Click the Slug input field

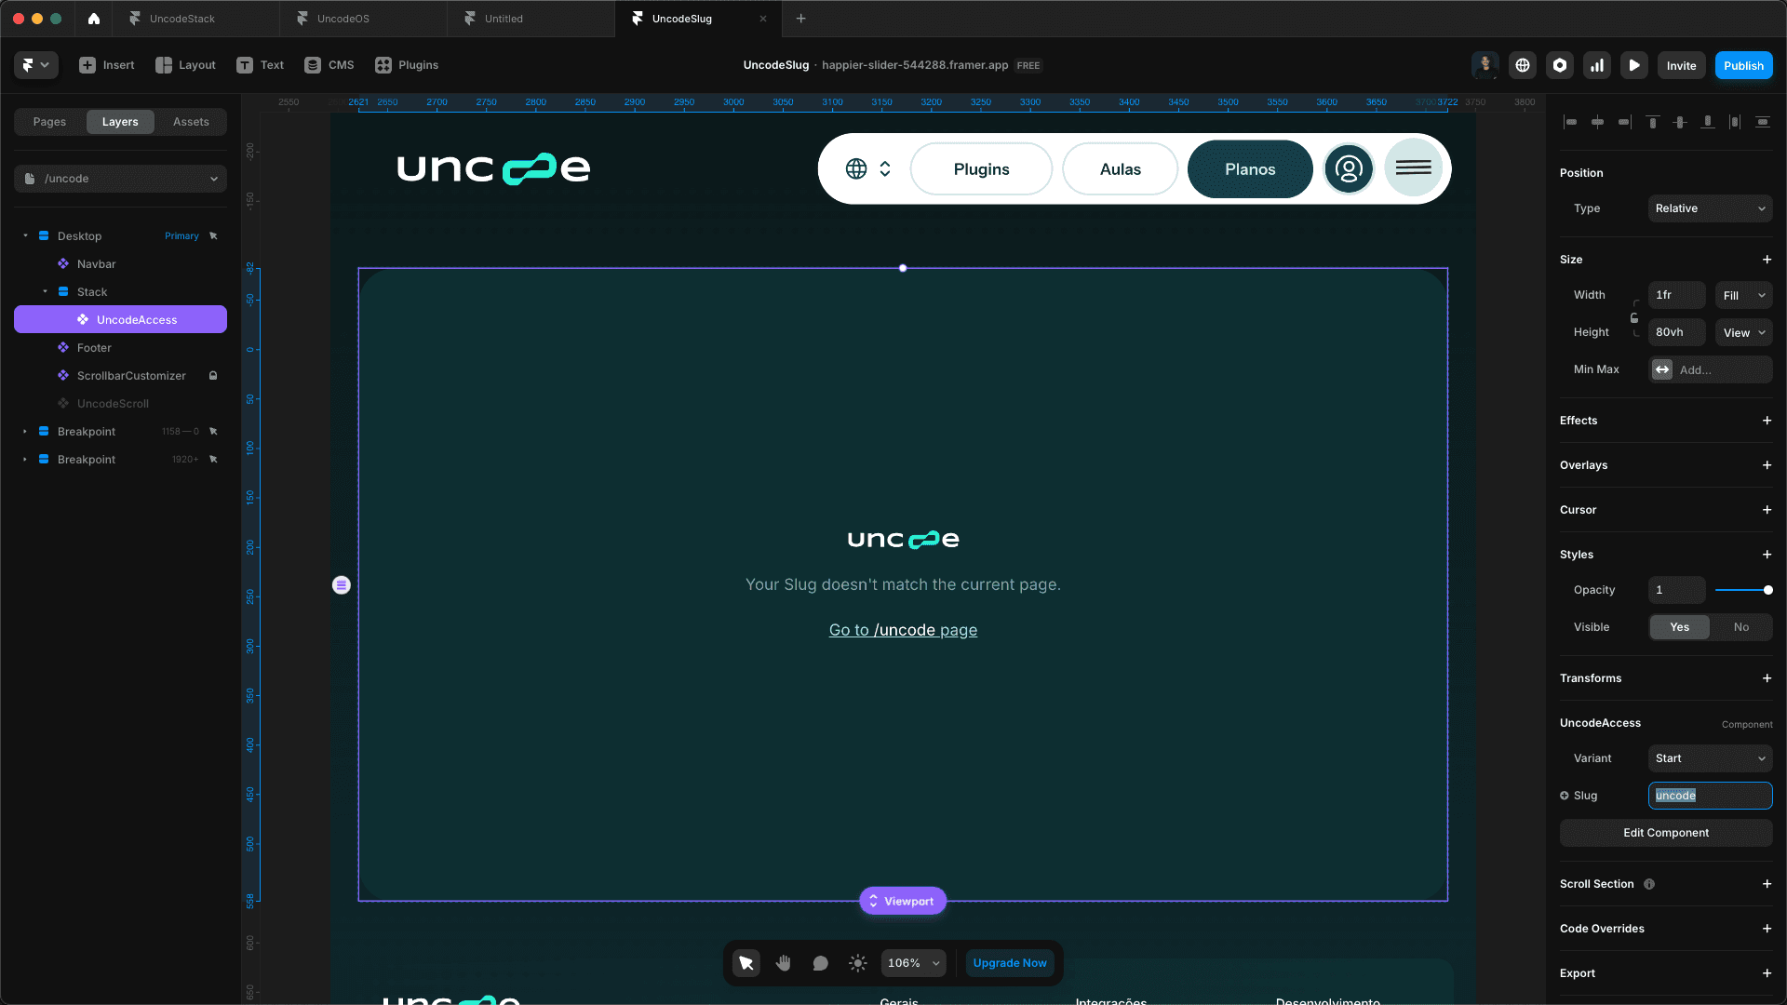[1710, 796]
